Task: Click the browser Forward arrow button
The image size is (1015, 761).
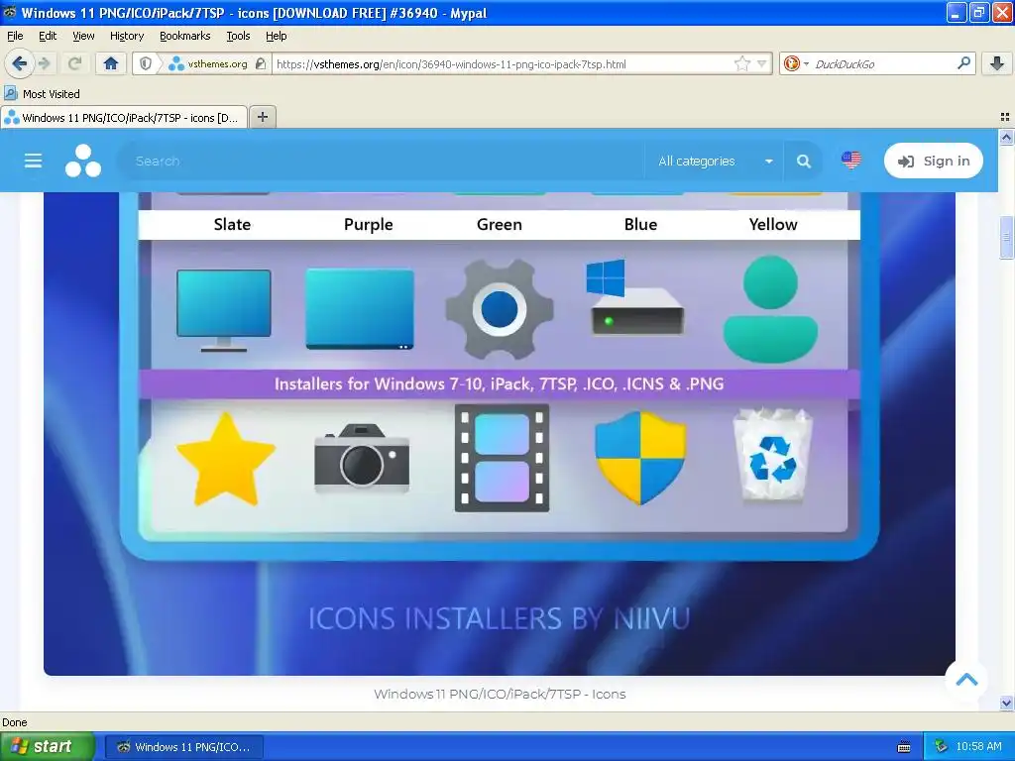Action: click(x=44, y=63)
